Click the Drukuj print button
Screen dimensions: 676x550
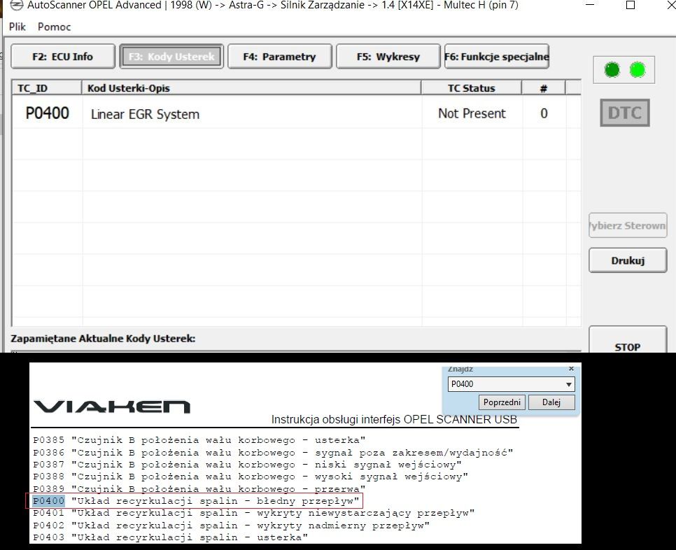(x=628, y=260)
